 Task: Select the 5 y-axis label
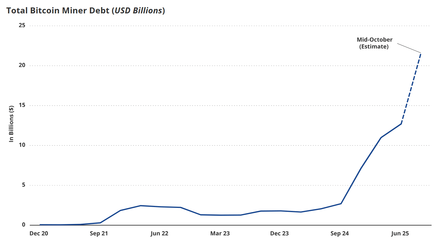click(x=24, y=185)
